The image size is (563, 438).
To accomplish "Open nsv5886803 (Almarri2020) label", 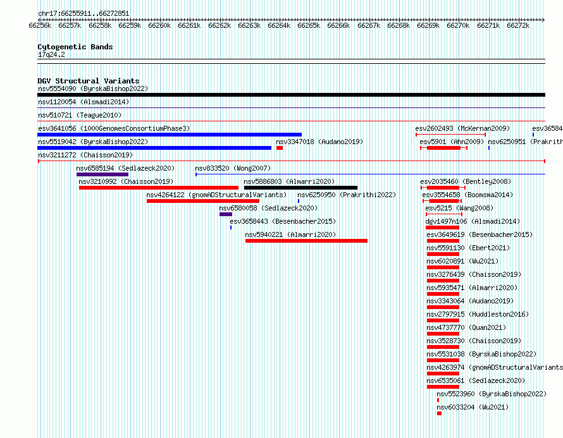I will 289,181.
